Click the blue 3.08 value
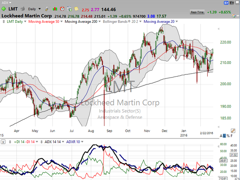Image resolution: width=240 pixels, height=180 pixels. point(151,16)
